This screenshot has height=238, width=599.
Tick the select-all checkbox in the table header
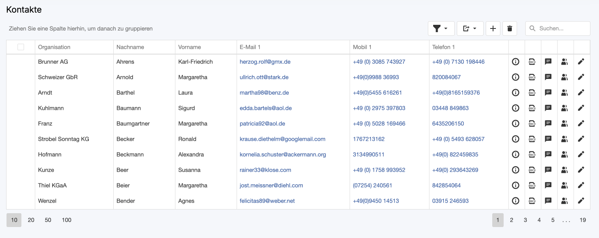[21, 47]
